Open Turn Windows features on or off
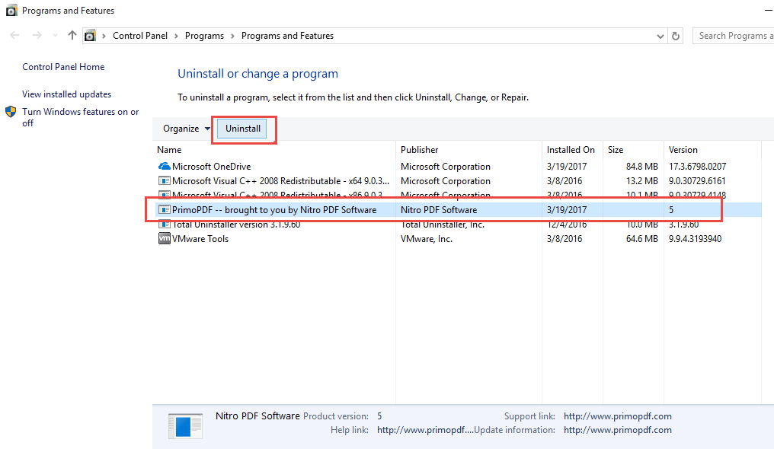774x449 pixels. (81, 117)
